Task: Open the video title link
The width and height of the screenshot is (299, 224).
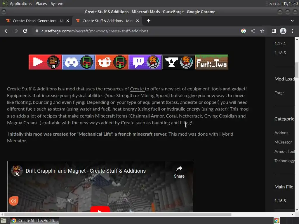Action: point(86,171)
